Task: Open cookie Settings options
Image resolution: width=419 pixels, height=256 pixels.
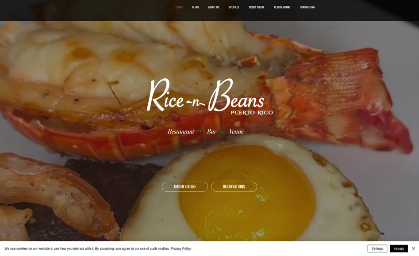Action: pos(377,248)
